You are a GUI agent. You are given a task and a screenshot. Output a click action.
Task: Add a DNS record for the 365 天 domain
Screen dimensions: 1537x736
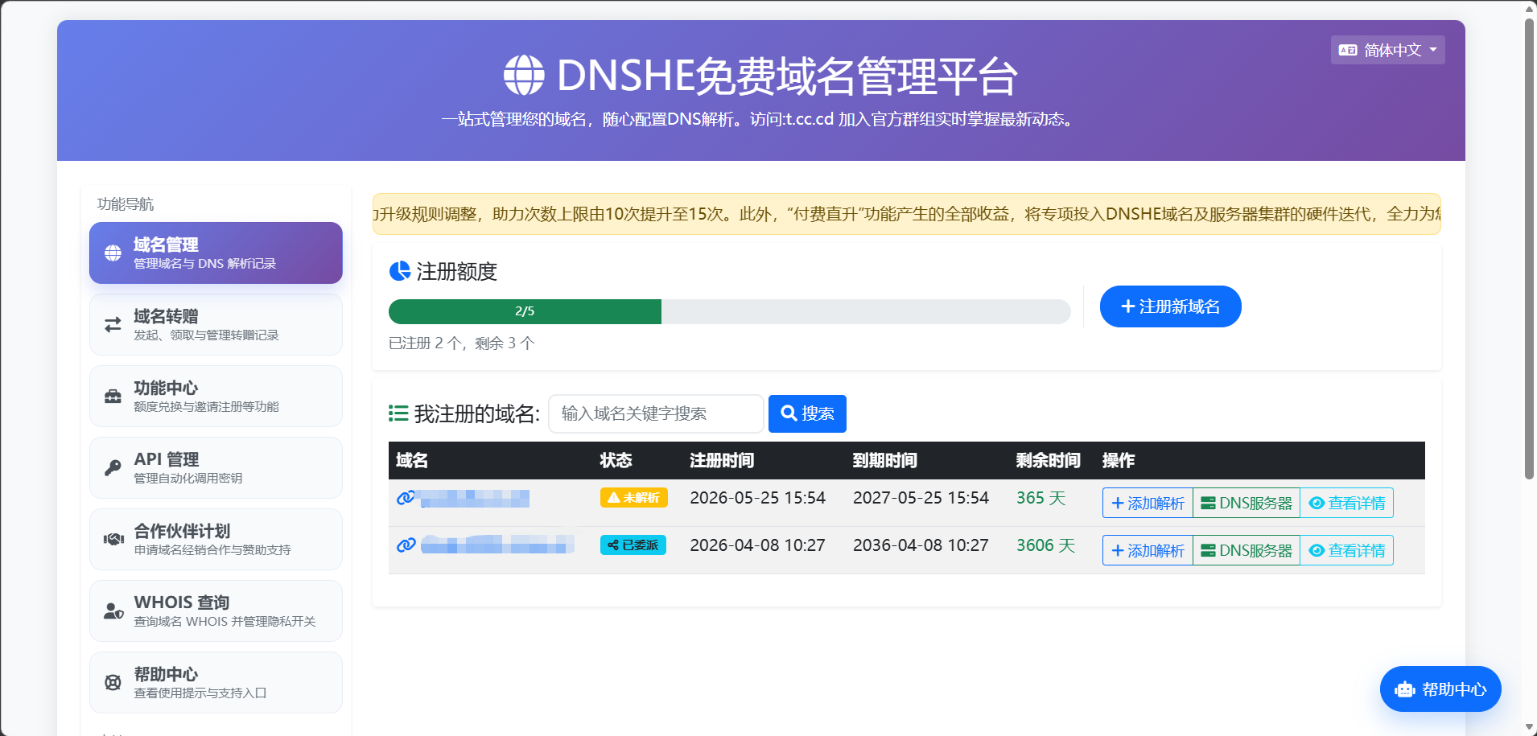pyautogui.click(x=1148, y=503)
